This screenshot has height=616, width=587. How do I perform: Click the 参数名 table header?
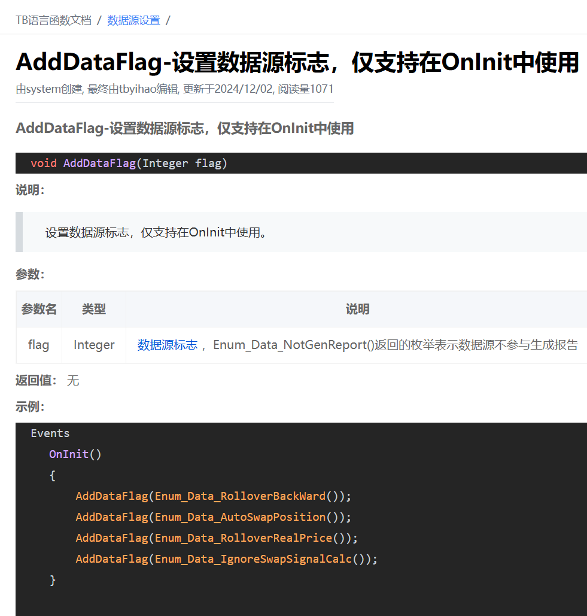39,309
